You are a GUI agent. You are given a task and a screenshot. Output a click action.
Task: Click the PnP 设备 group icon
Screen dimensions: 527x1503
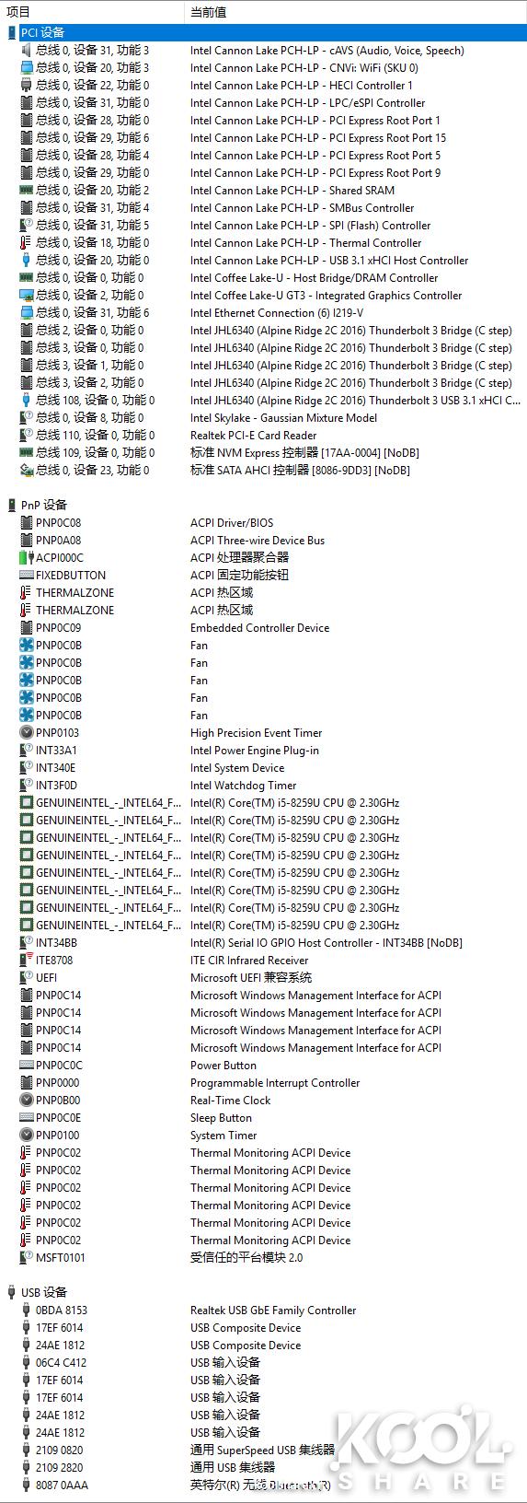12,505
